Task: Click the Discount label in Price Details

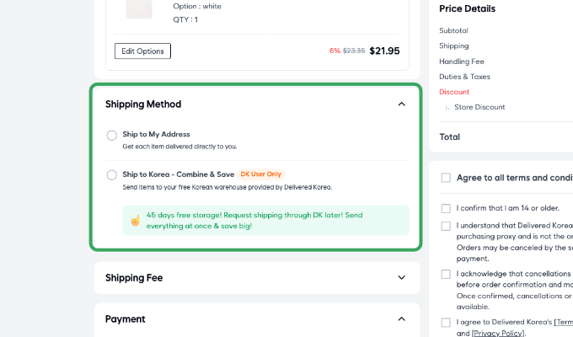Action: coord(454,92)
